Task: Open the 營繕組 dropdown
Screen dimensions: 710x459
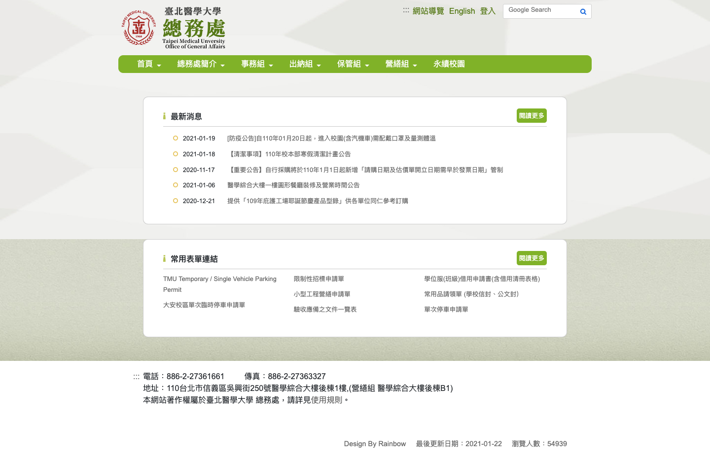Action: click(401, 64)
